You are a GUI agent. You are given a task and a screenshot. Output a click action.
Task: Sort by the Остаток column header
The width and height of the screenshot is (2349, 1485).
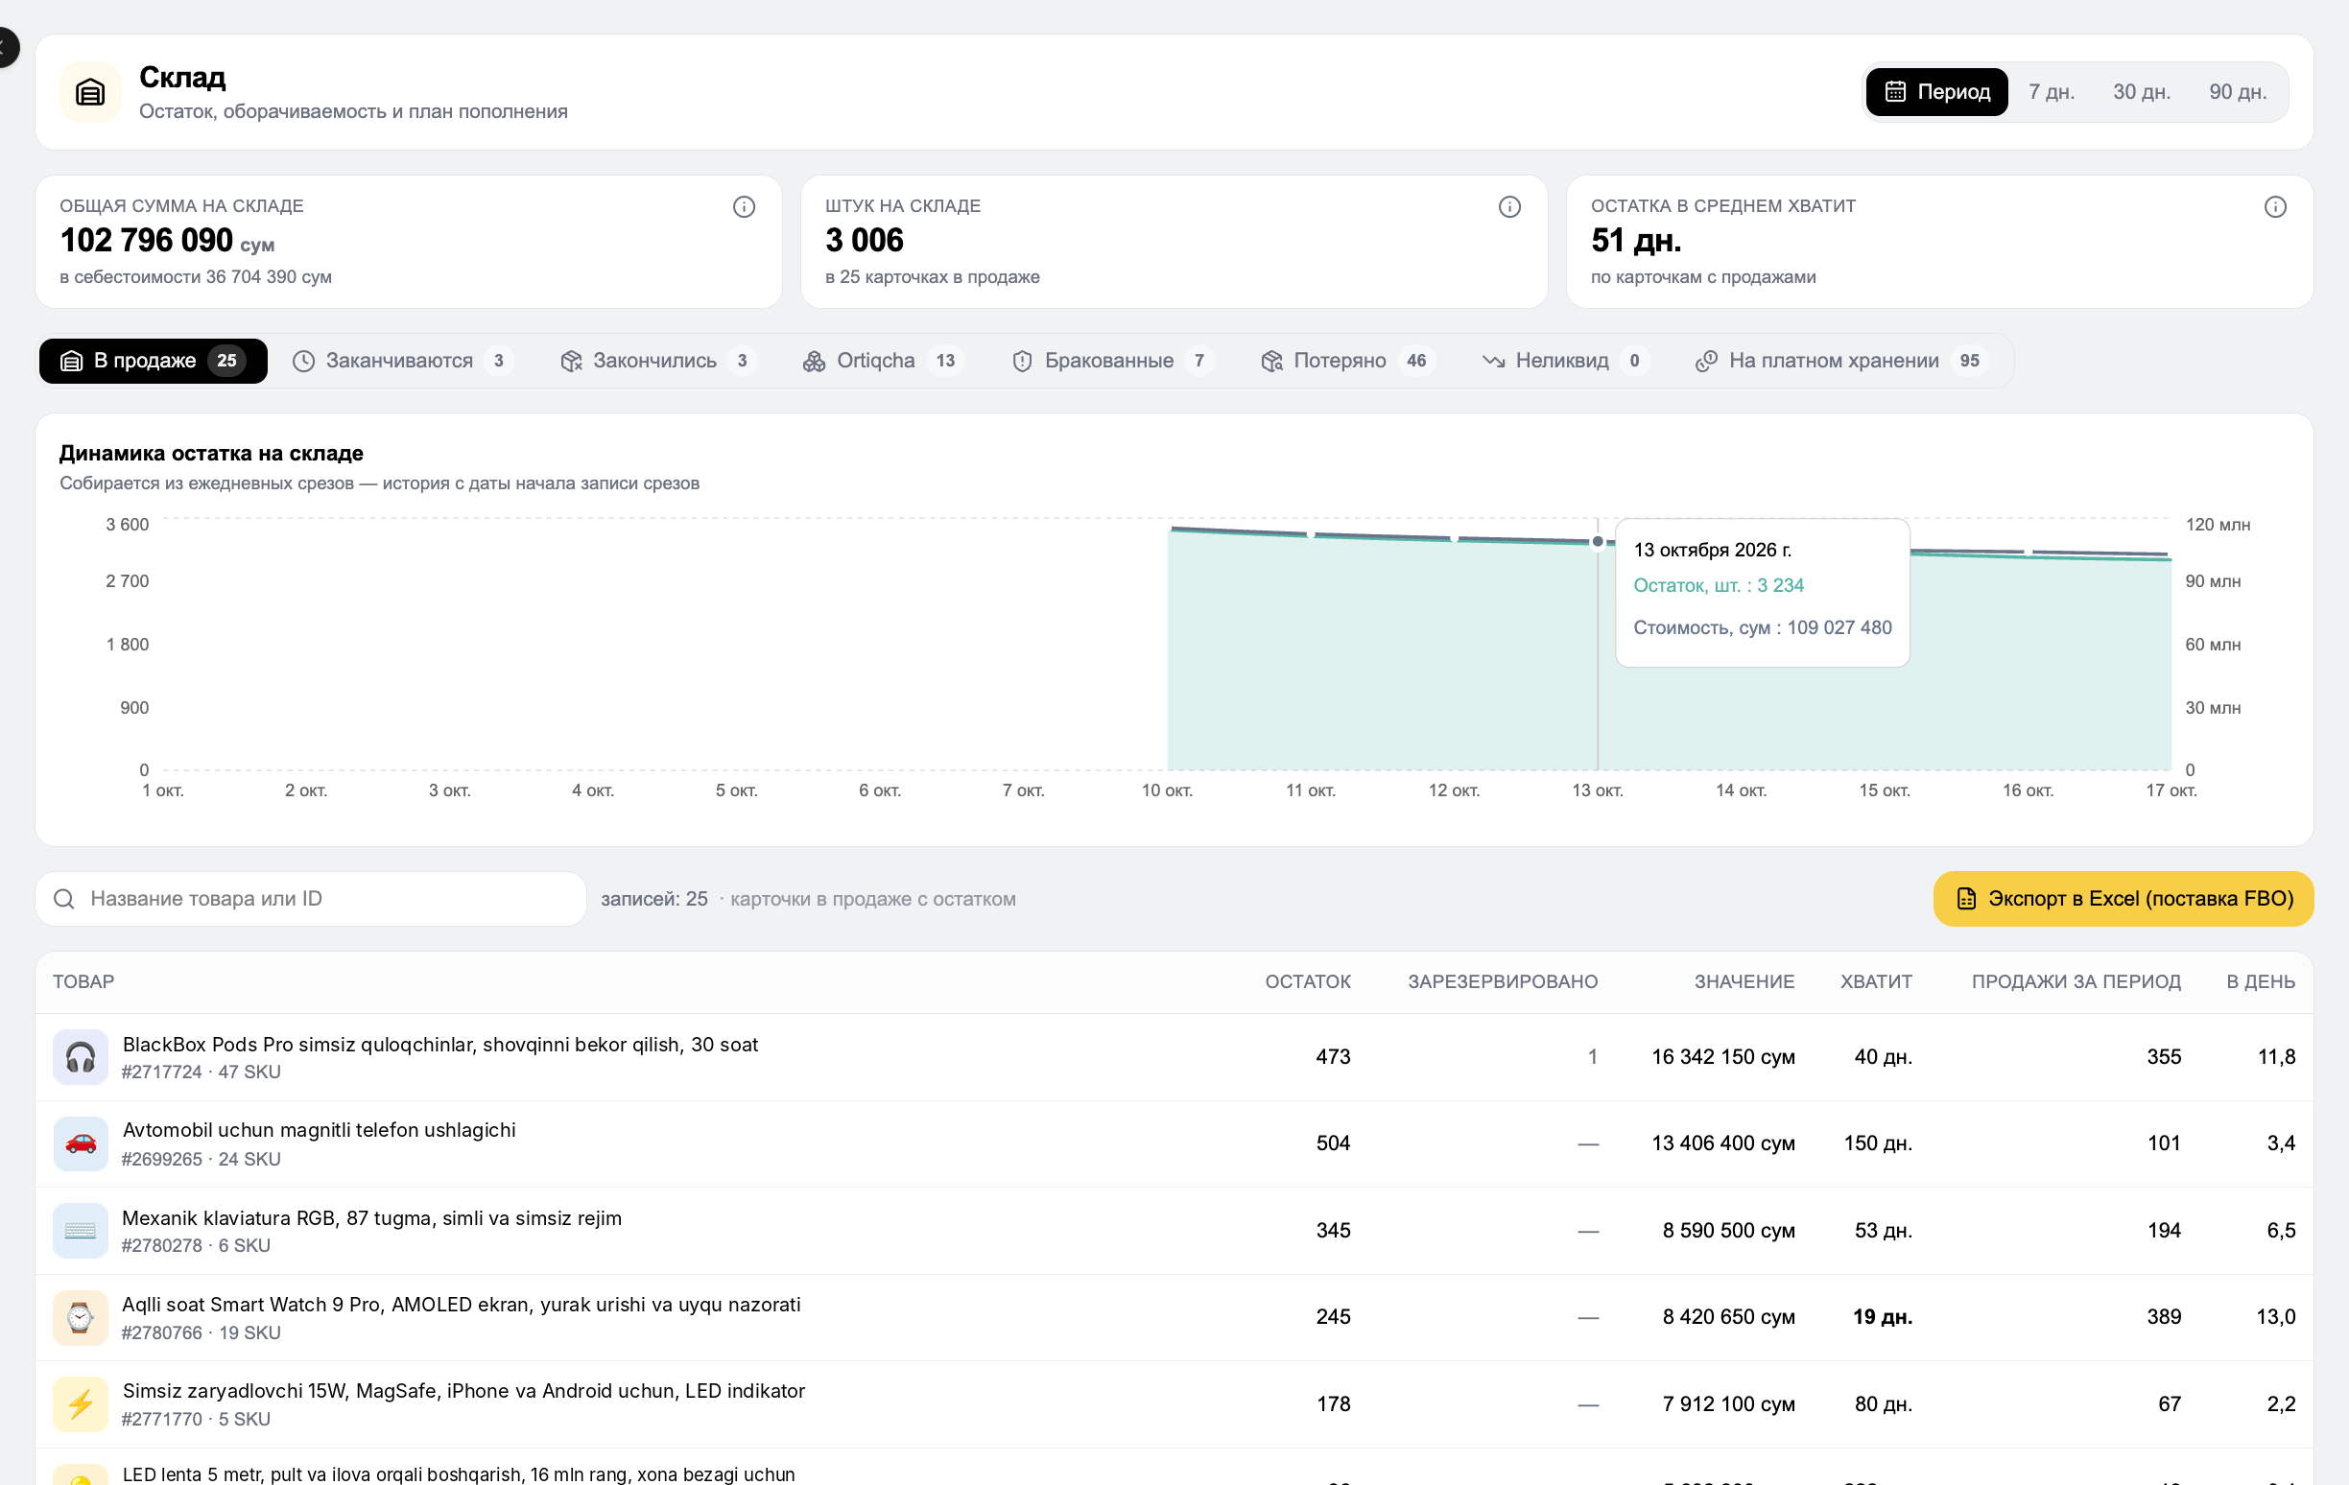click(1307, 982)
